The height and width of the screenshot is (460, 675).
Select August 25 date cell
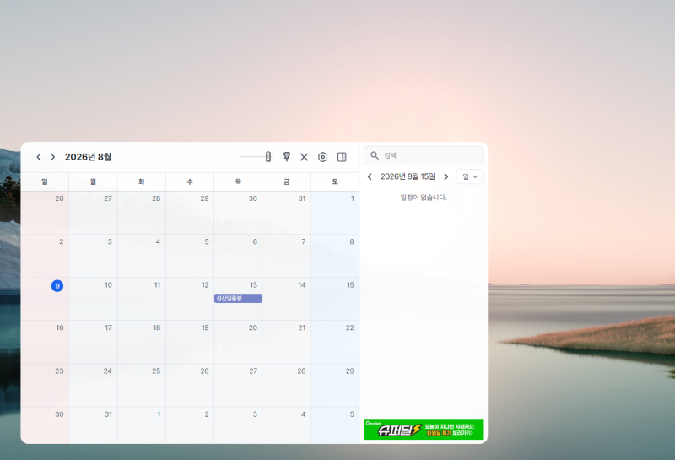(142, 385)
